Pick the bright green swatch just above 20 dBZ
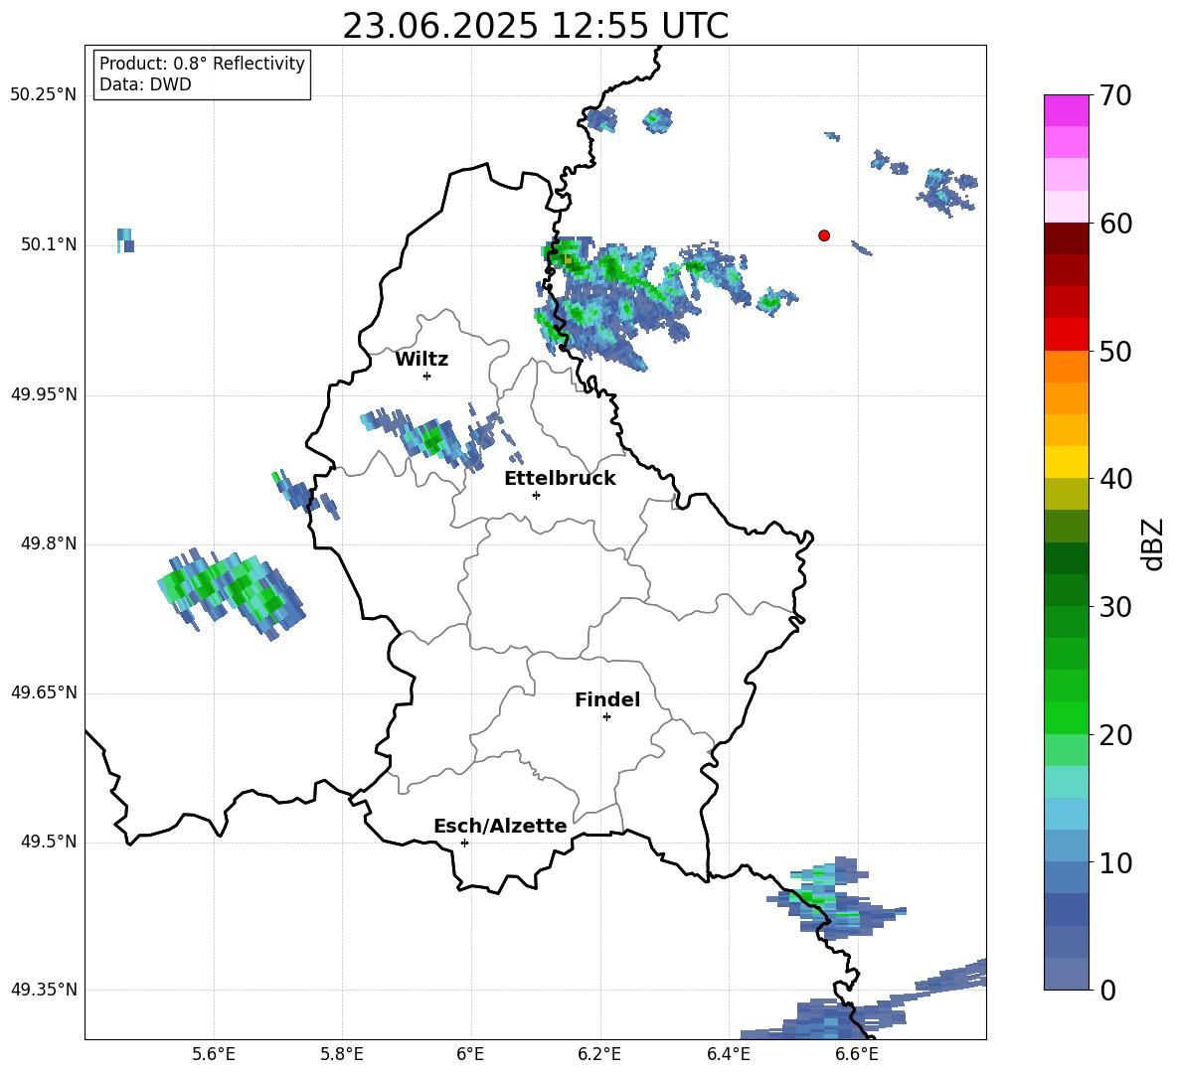The width and height of the screenshot is (1177, 1074). 1066,717
